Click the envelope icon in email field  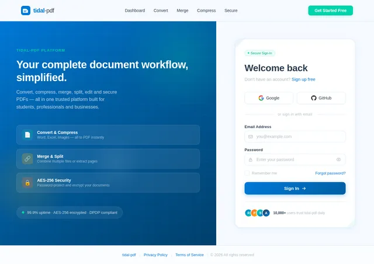pyautogui.click(x=251, y=137)
